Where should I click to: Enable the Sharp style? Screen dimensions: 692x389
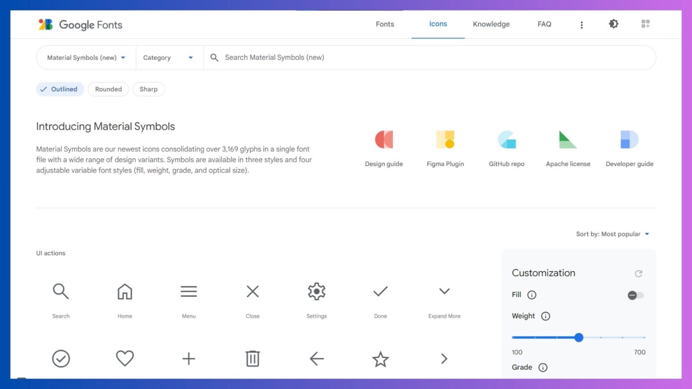point(149,89)
